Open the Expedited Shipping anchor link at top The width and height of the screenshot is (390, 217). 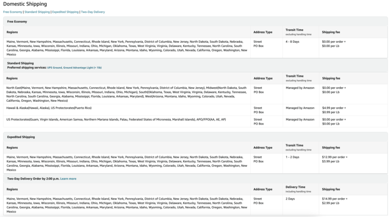(x=65, y=11)
